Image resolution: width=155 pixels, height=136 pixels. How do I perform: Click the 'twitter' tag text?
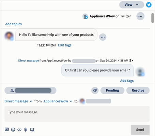click(51, 45)
